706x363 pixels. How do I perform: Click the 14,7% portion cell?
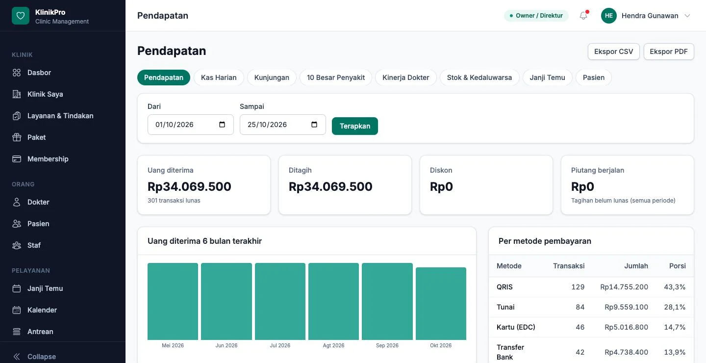pyautogui.click(x=675, y=327)
